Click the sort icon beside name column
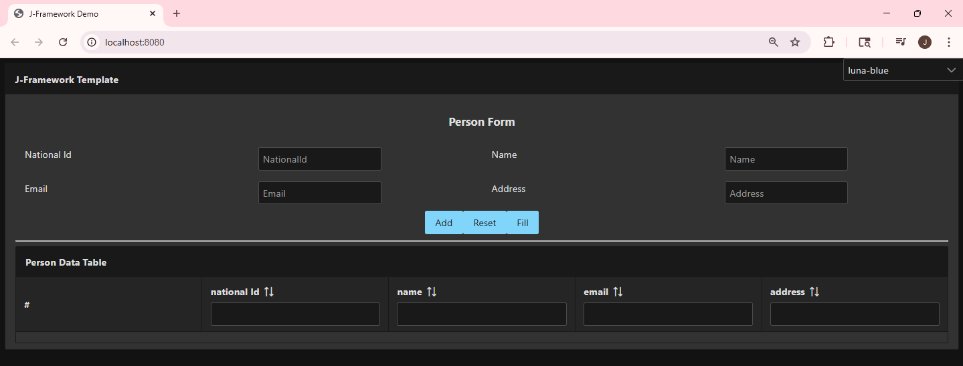This screenshot has width=963, height=366. 432,292
